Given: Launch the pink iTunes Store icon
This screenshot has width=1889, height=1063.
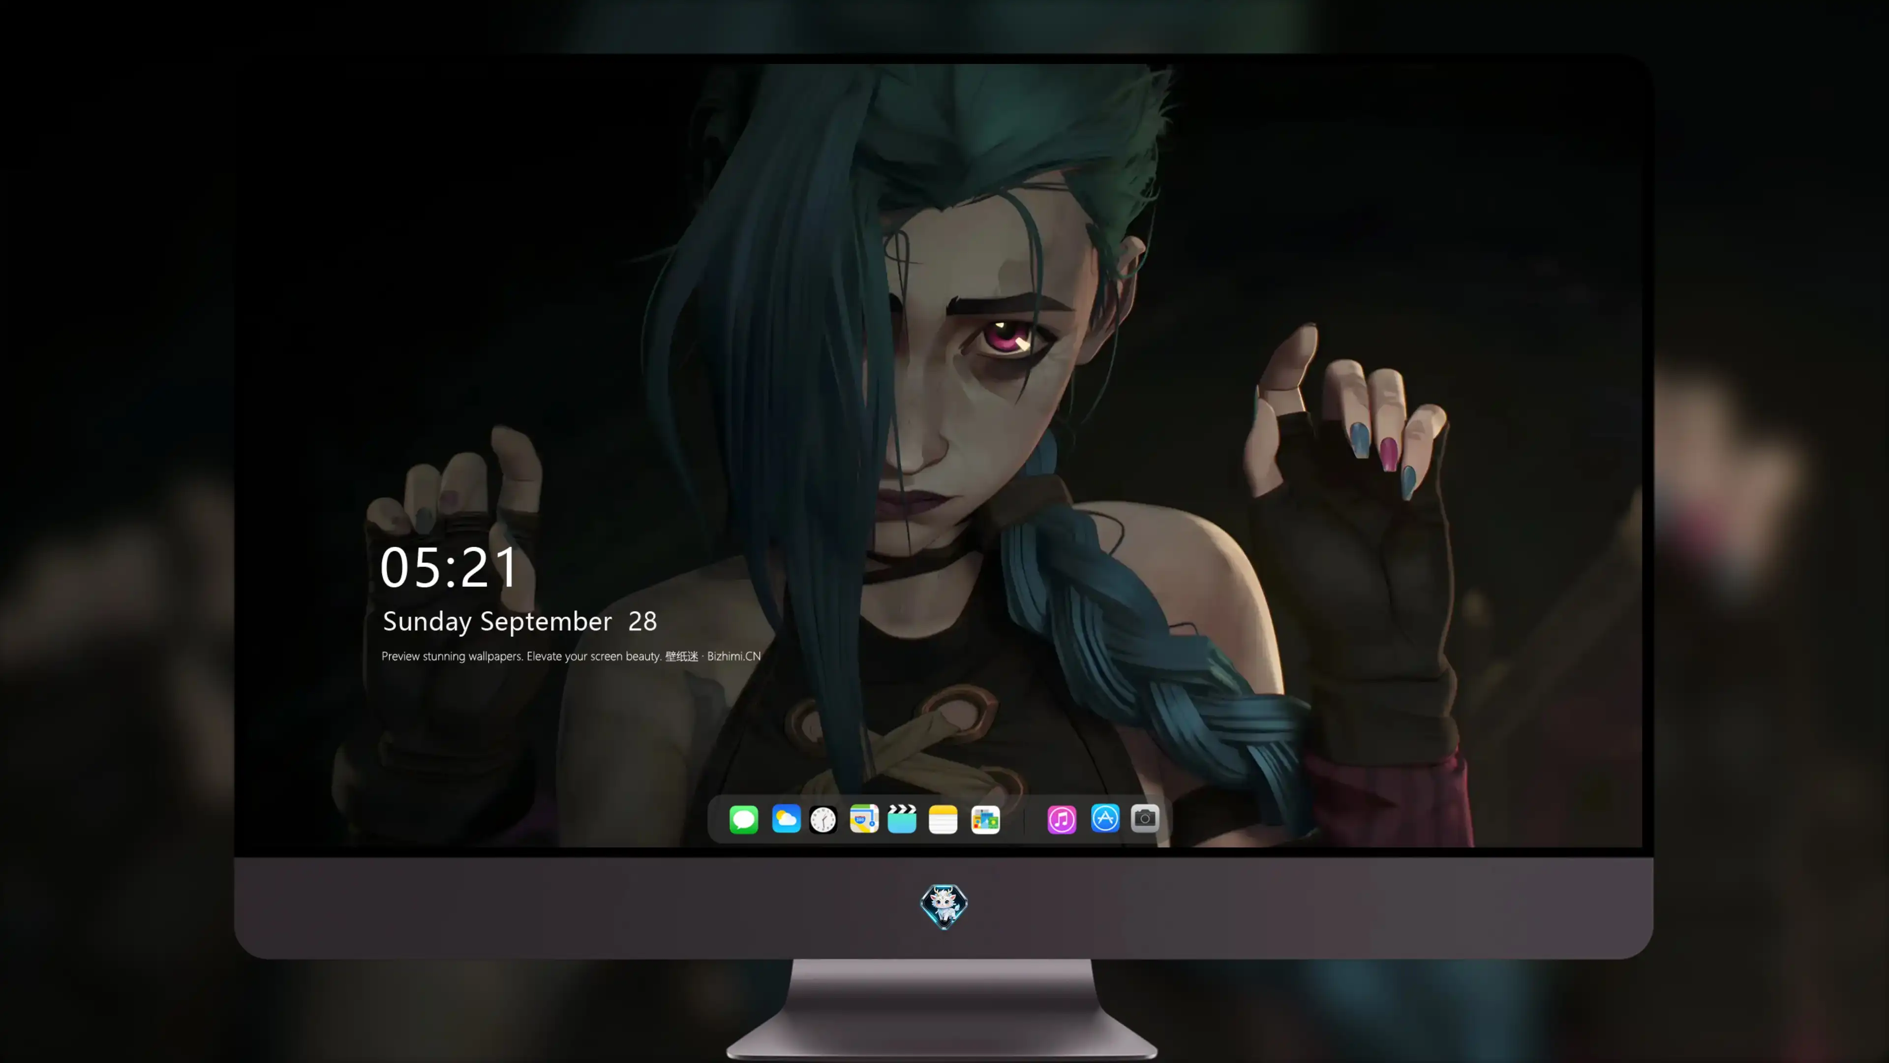Looking at the screenshot, I should tap(1062, 819).
